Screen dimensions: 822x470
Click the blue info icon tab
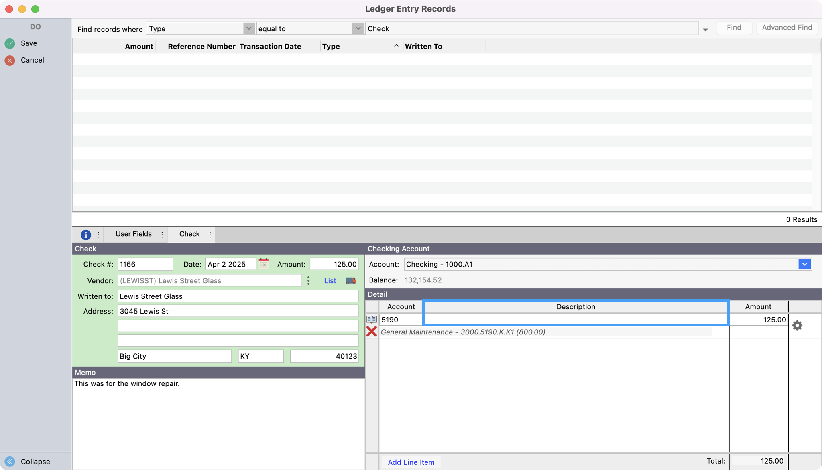click(85, 235)
